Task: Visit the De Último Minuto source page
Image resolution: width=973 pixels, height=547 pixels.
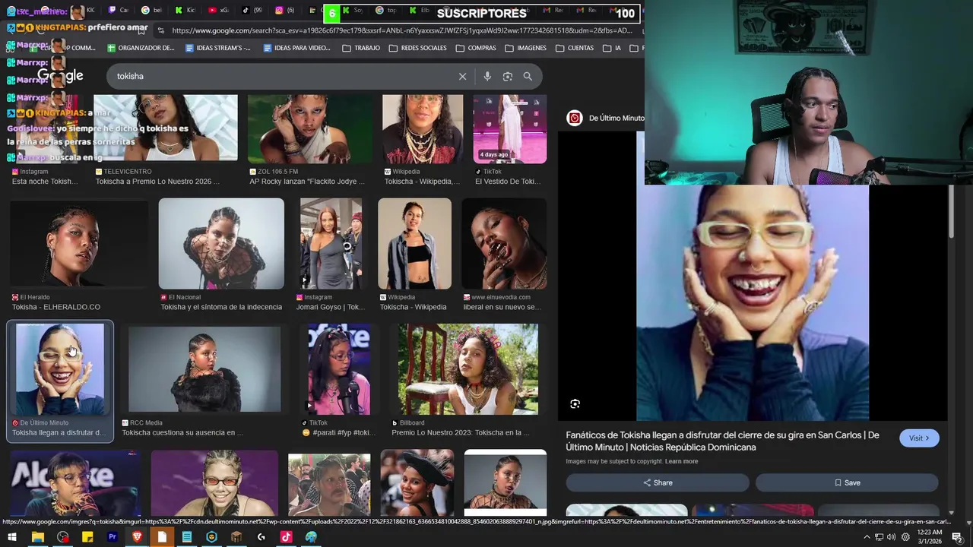Action: (x=919, y=438)
